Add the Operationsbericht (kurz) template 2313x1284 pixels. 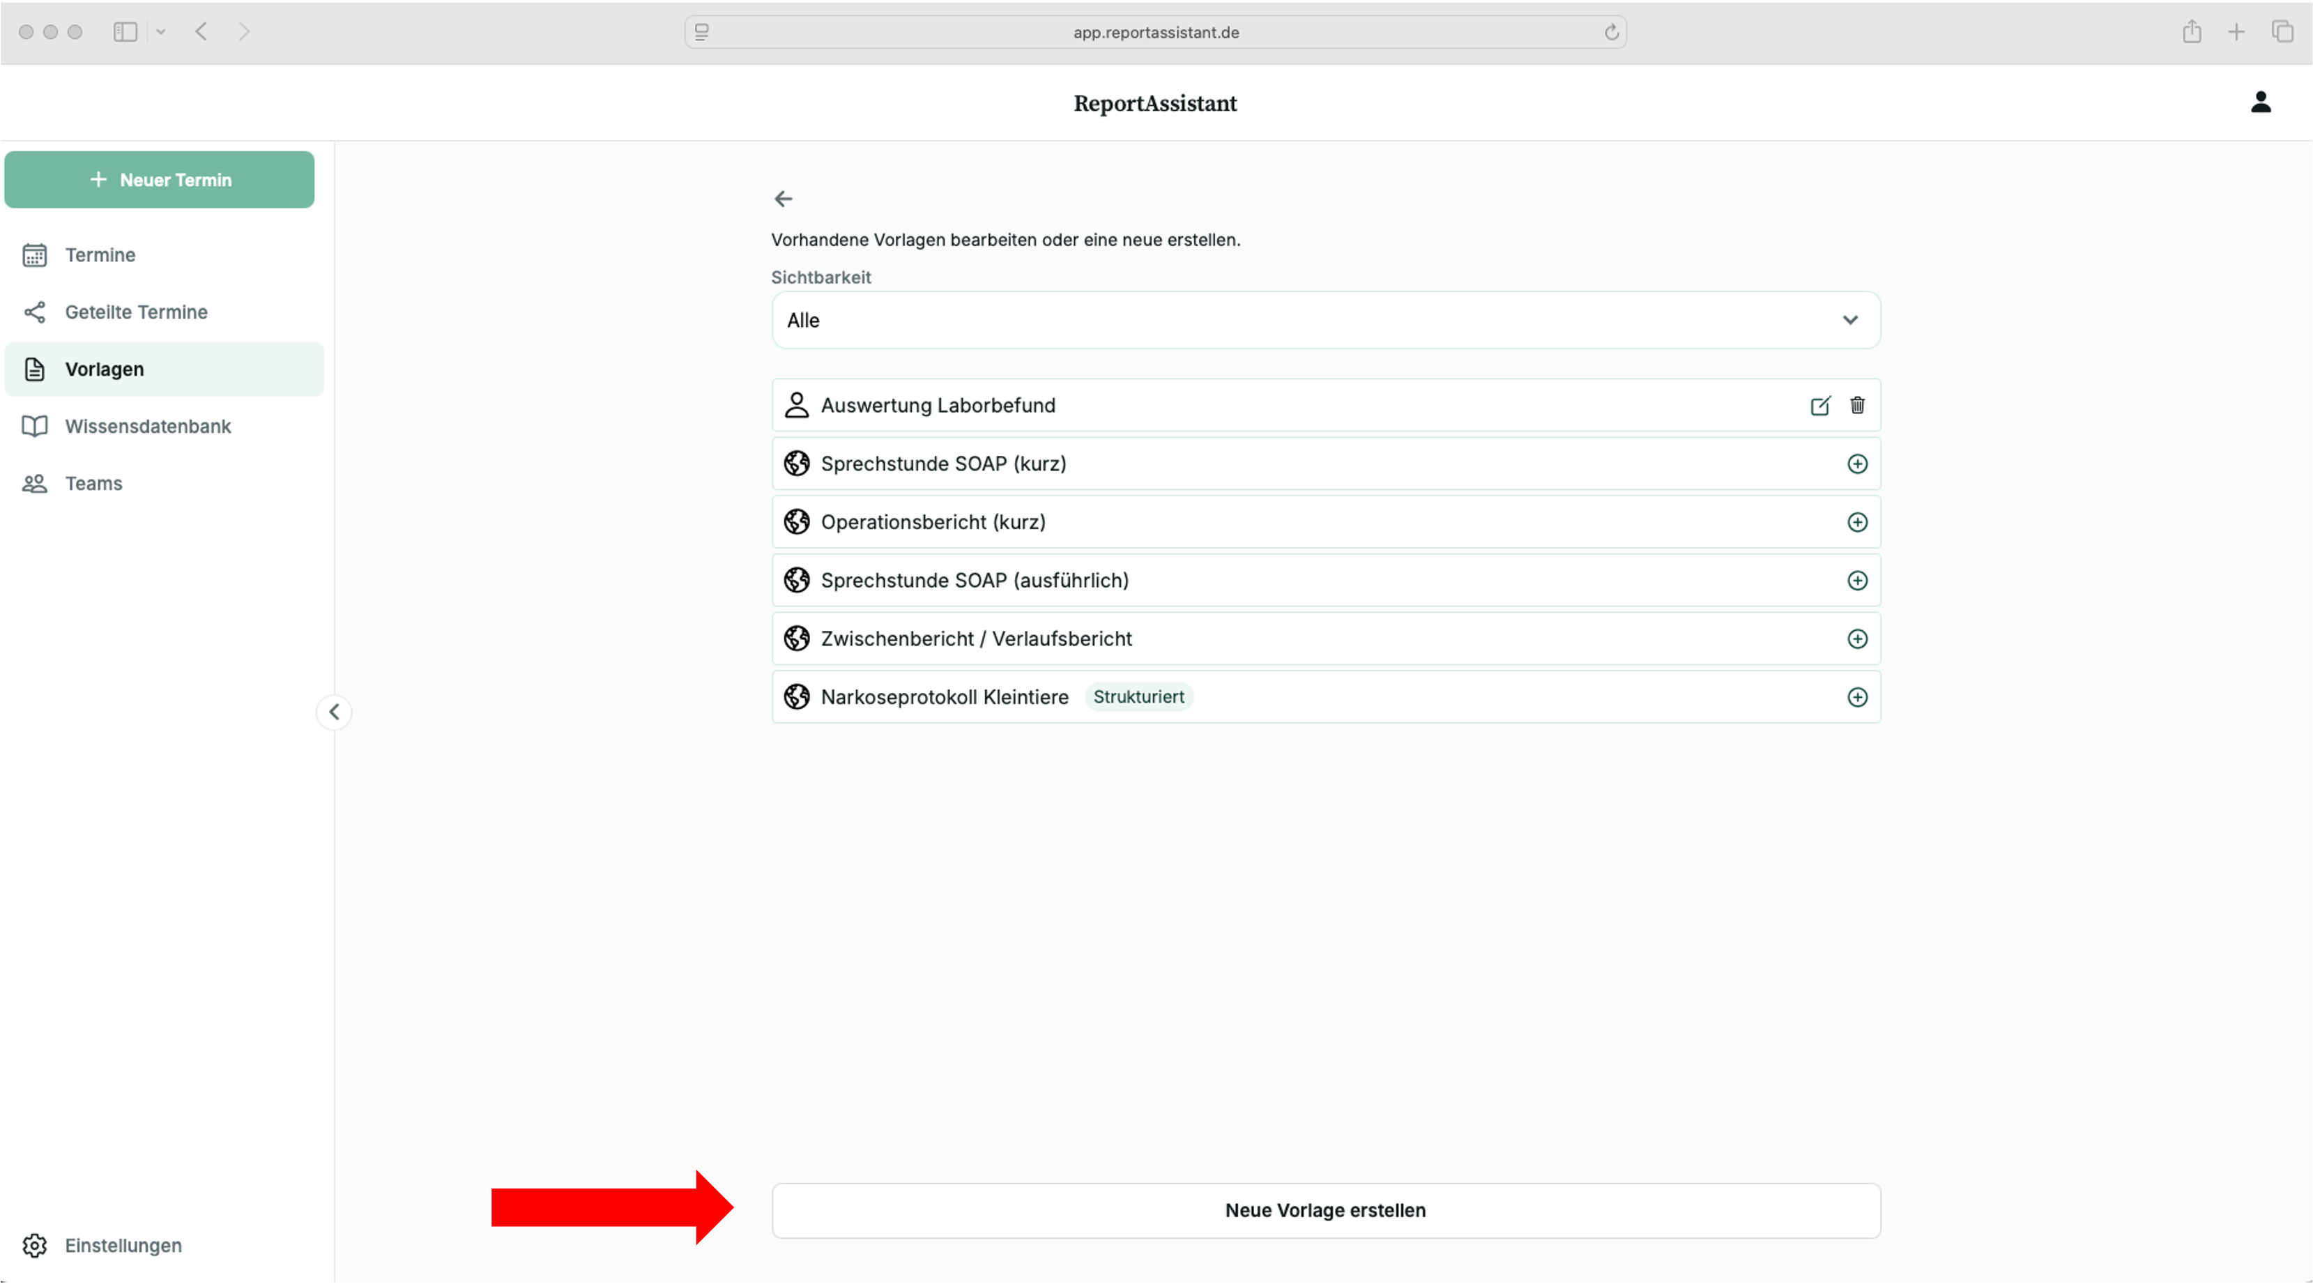pyautogui.click(x=1857, y=523)
